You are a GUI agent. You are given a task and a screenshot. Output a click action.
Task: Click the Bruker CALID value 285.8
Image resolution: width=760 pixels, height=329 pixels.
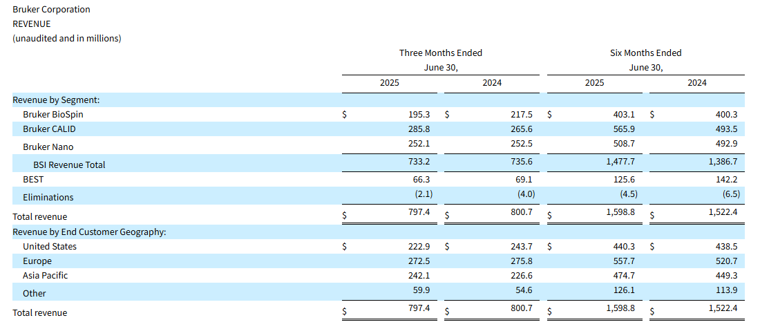tap(419, 129)
